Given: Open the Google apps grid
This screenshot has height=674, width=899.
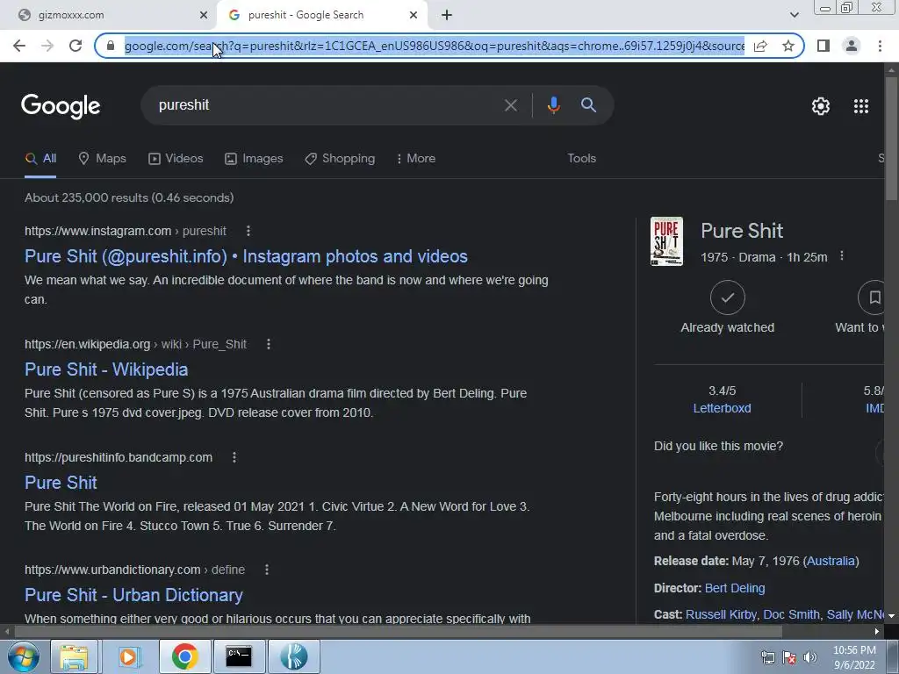Looking at the screenshot, I should click(x=861, y=106).
